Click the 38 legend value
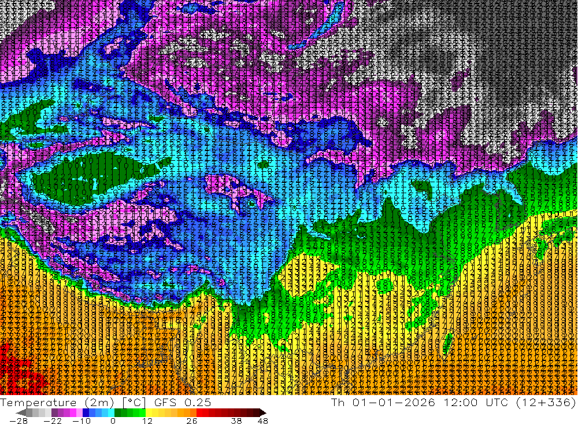The width and height of the screenshot is (578, 424). pos(236,421)
